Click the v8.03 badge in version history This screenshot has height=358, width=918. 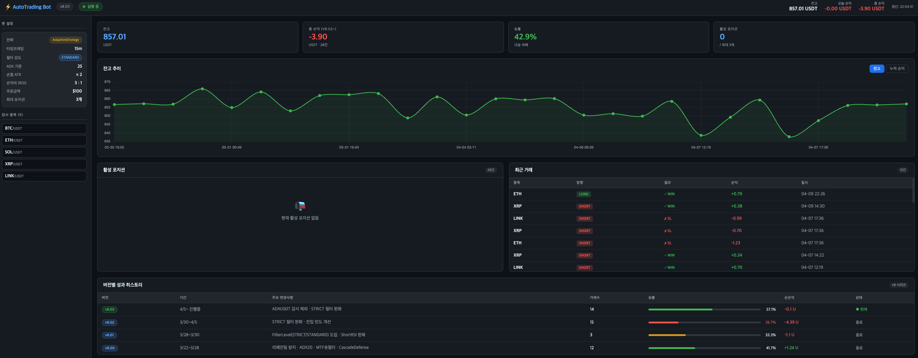click(x=109, y=309)
